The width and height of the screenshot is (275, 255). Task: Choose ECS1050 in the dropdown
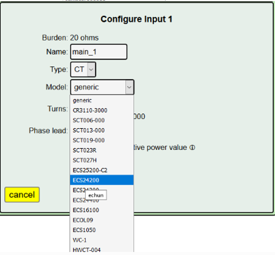point(102,230)
